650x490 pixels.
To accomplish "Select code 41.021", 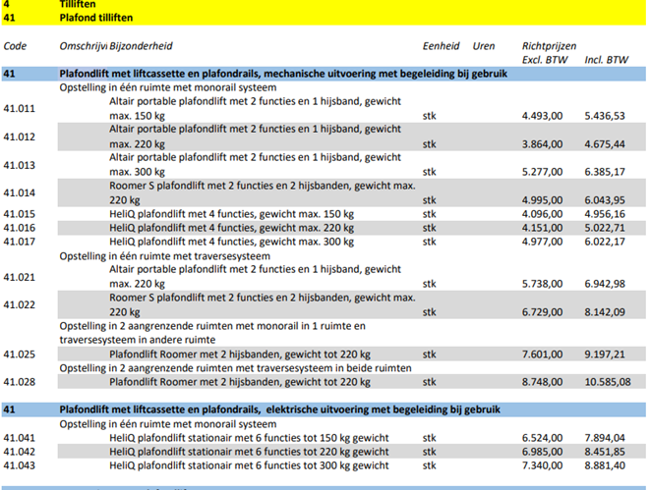I will [19, 277].
